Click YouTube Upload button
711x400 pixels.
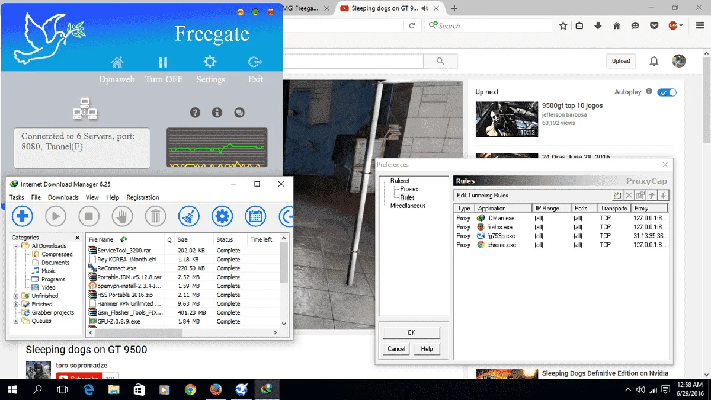[621, 61]
